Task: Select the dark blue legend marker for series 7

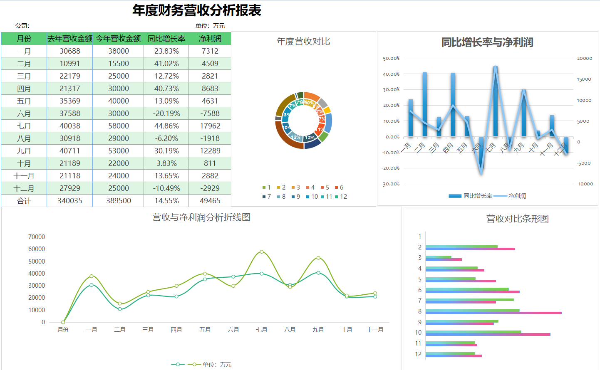Action: [263, 196]
